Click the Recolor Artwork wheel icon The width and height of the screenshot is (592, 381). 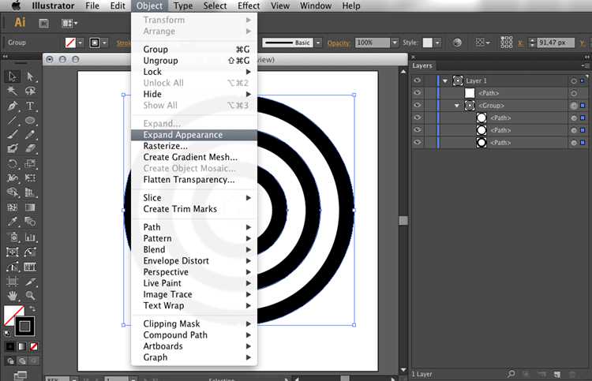tap(457, 43)
